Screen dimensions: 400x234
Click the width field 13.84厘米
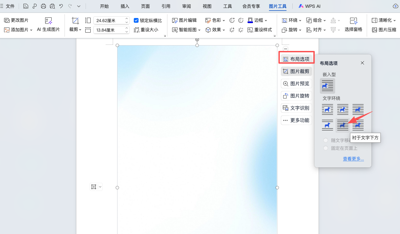111,30
